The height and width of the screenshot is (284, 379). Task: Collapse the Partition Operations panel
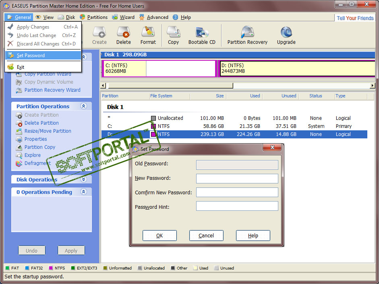click(84, 106)
